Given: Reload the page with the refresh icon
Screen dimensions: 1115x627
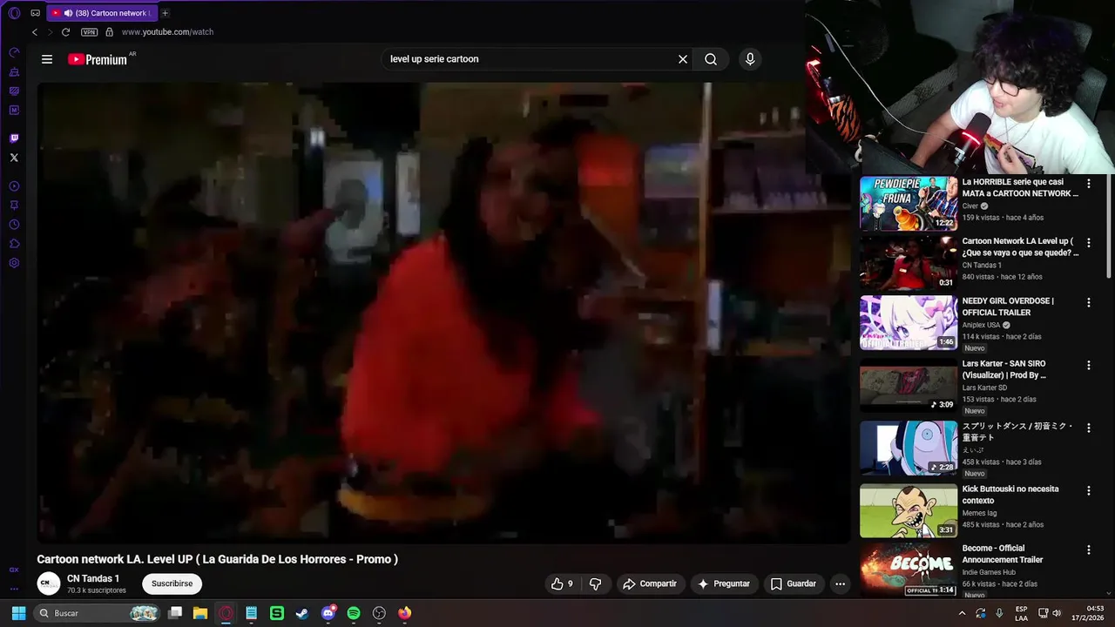Looking at the screenshot, I should point(65,32).
